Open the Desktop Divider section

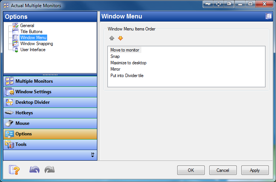coord(50,102)
